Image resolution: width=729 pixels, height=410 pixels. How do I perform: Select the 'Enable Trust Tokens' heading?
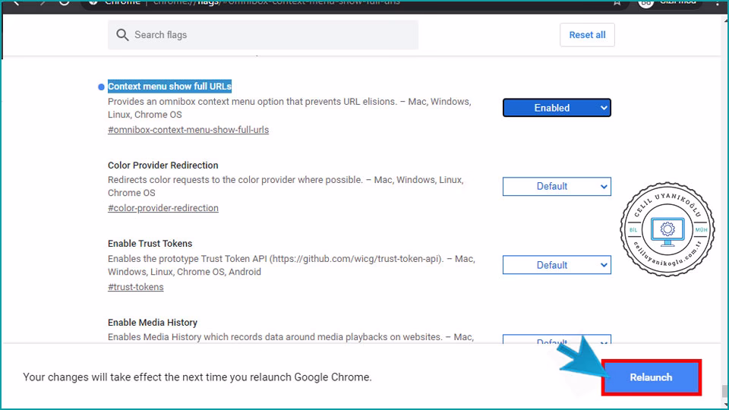coord(150,244)
